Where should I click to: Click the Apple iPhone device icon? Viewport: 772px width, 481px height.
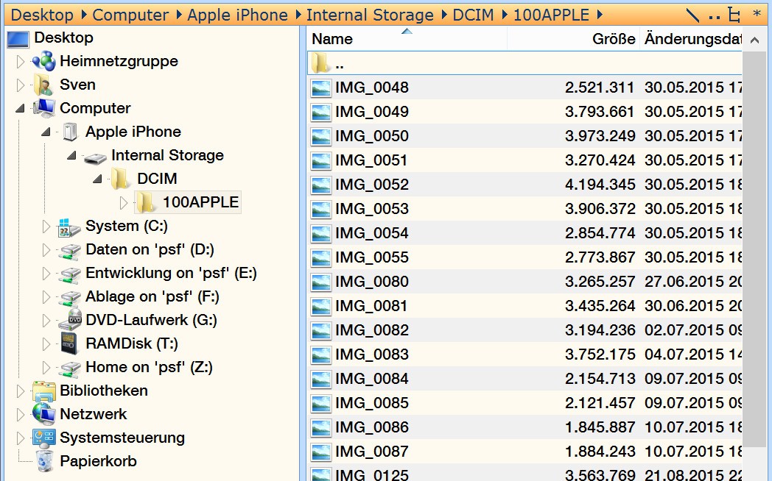[x=70, y=132]
